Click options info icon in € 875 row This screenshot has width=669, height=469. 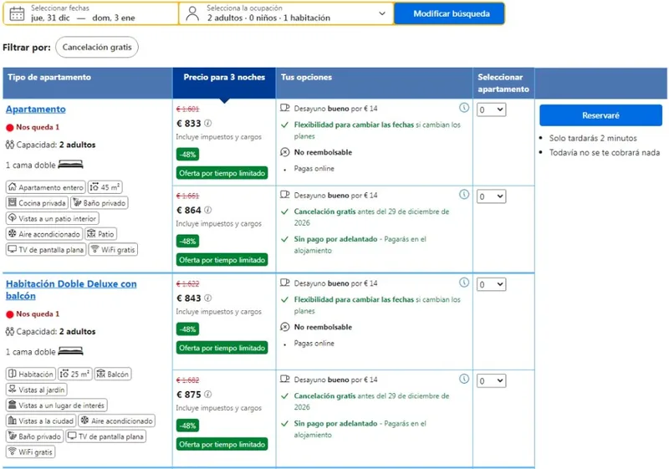coord(464,379)
